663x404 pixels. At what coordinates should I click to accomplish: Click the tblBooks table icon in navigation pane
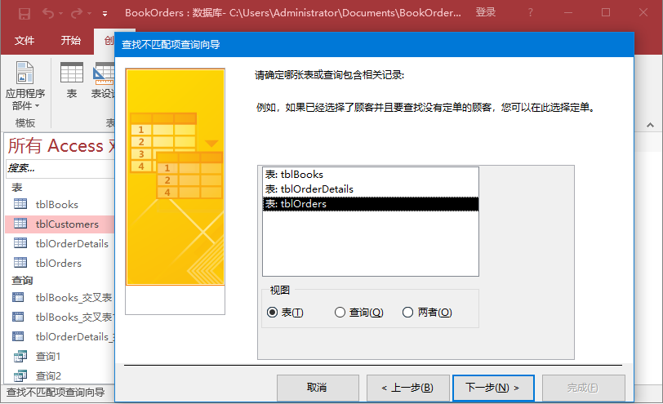pos(20,204)
